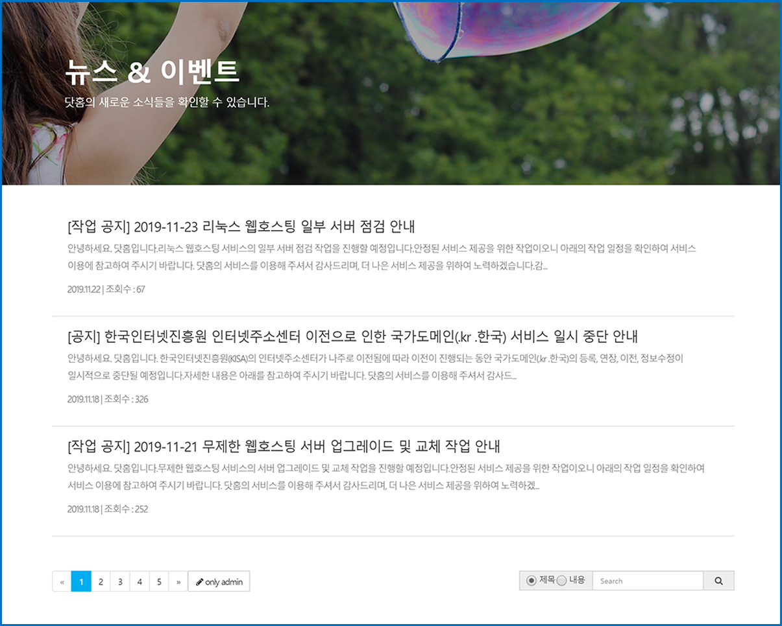Go to next pages with » button
This screenshot has width=782, height=626.
(178, 581)
